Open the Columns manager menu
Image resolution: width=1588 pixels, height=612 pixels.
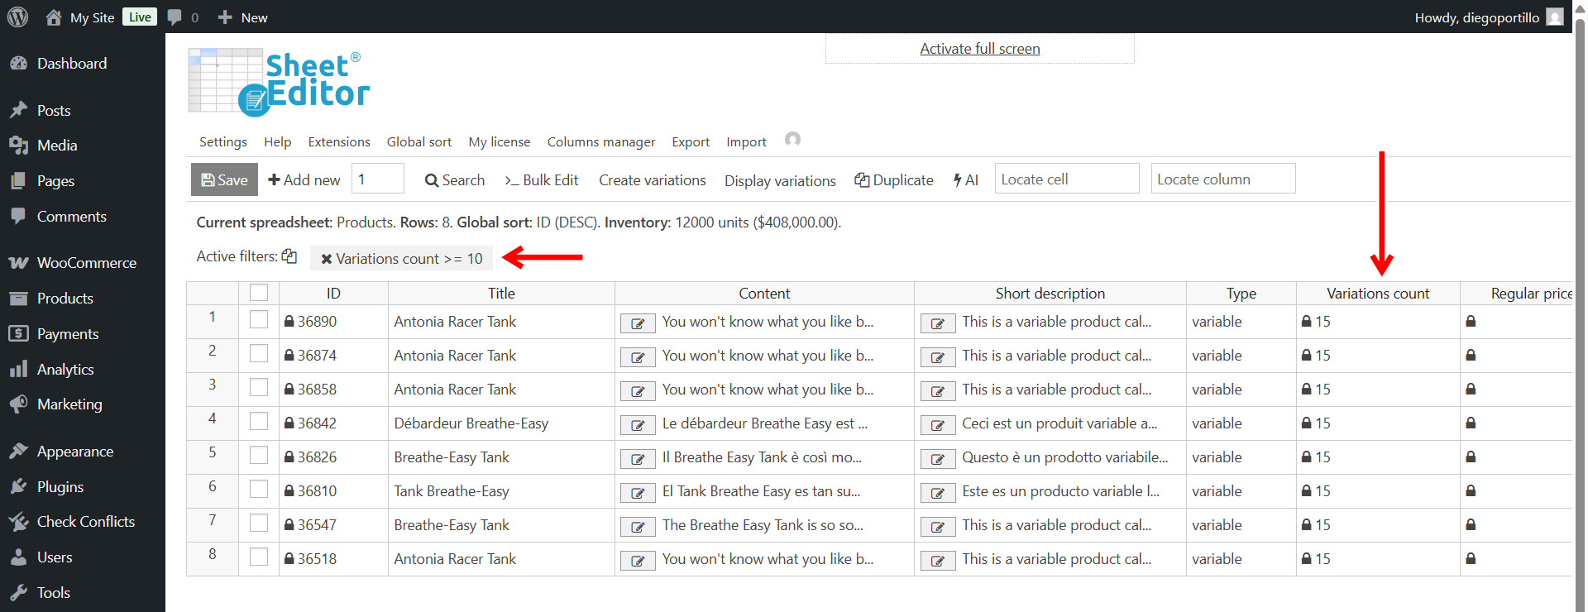click(x=600, y=142)
